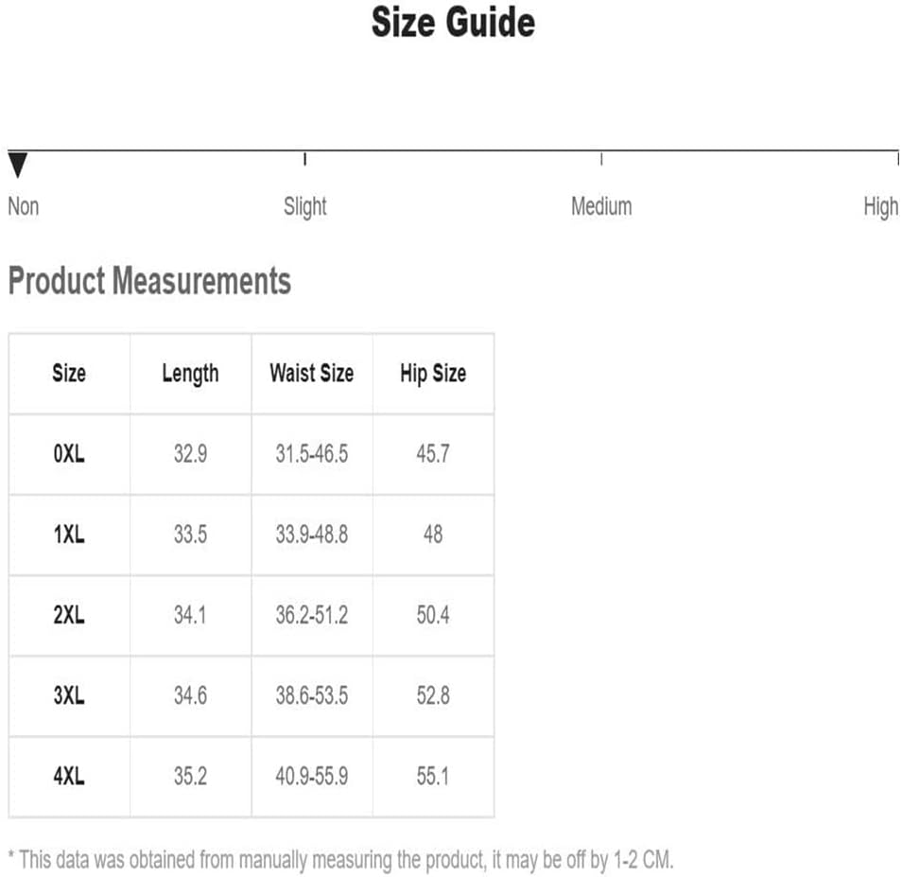Image resolution: width=902 pixels, height=877 pixels.
Task: Click the Size Guide heading
Action: pyautogui.click(x=452, y=23)
